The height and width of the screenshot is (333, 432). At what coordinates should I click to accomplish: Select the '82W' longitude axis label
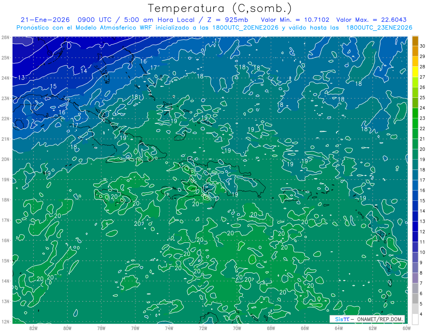pyautogui.click(x=33, y=328)
